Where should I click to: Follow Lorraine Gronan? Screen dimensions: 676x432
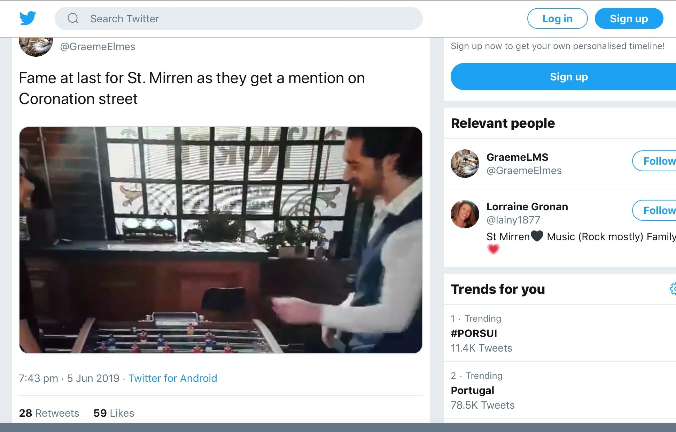pyautogui.click(x=654, y=210)
